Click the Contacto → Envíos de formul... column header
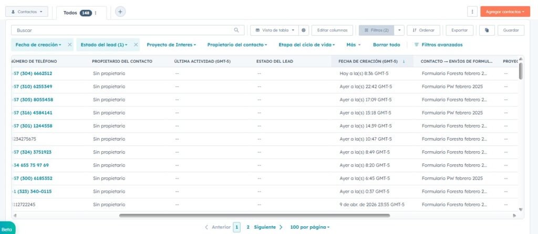538x234 pixels. click(457, 61)
